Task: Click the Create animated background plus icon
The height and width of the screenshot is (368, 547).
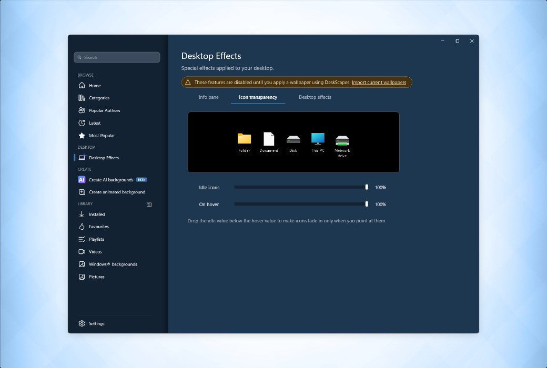Action: pyautogui.click(x=82, y=192)
